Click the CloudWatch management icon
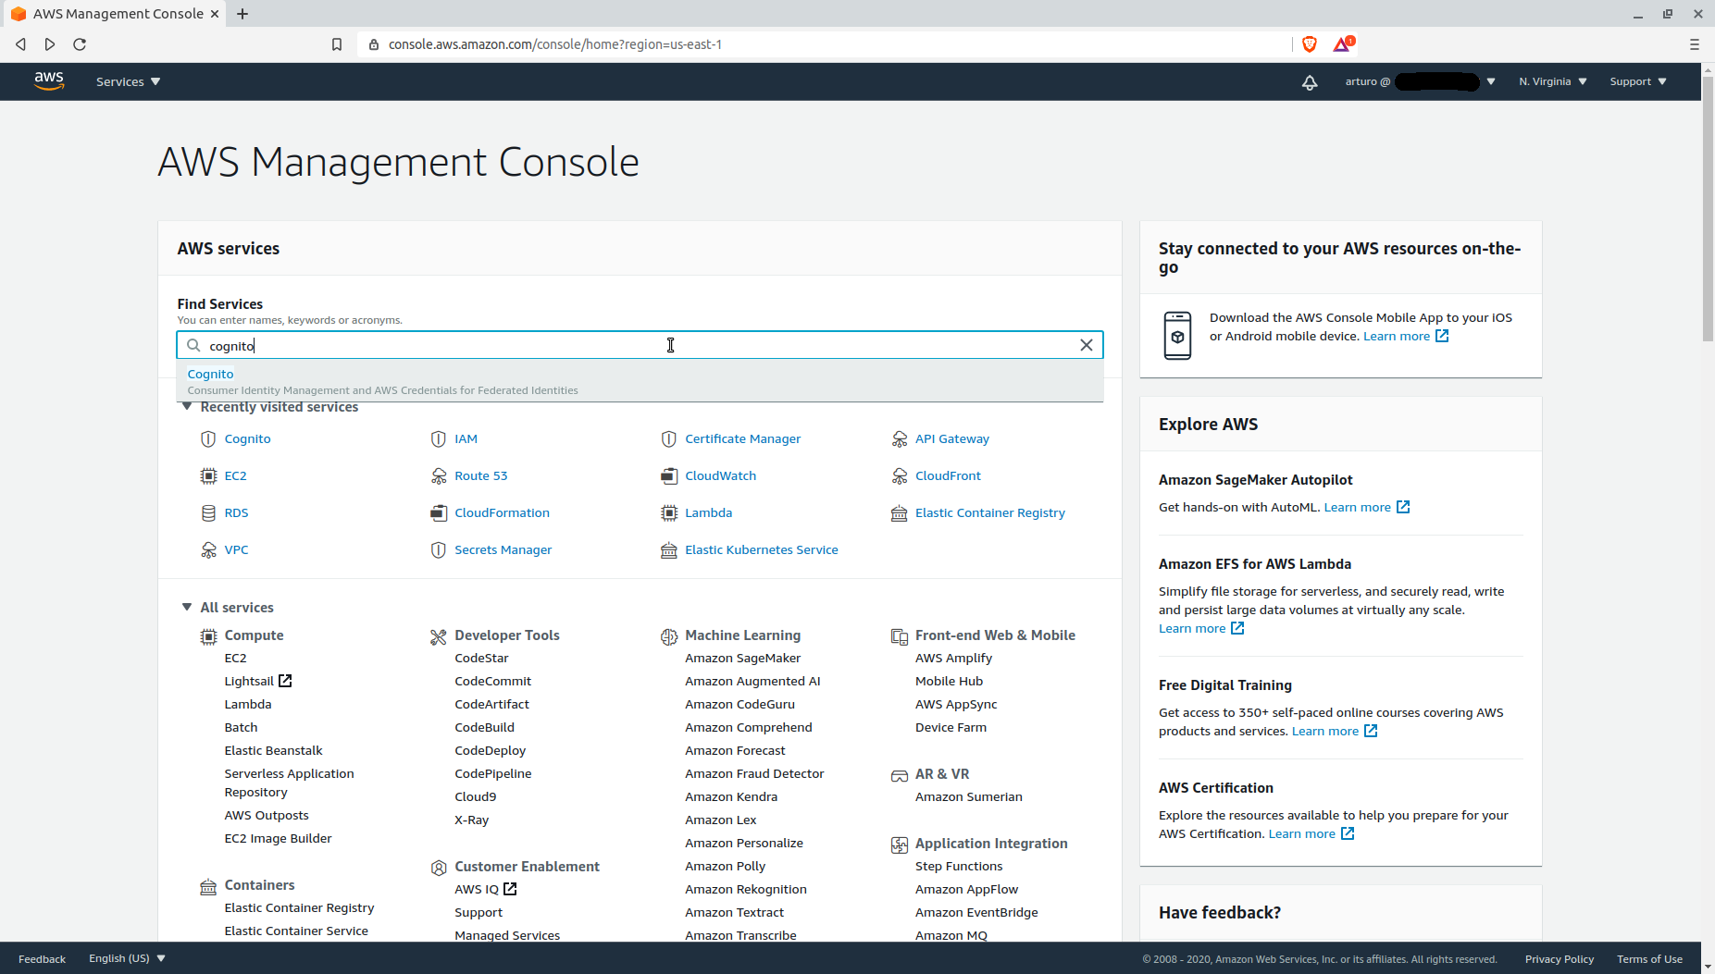 tap(669, 475)
